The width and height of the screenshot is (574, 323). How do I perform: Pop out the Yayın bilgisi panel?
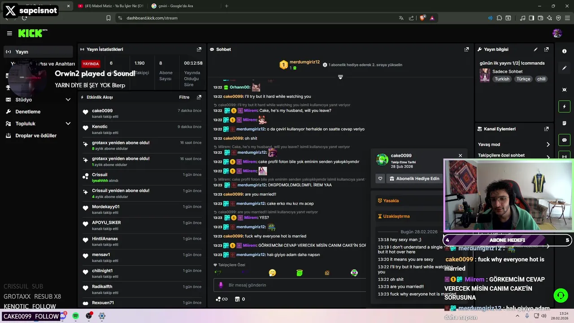pos(546,49)
